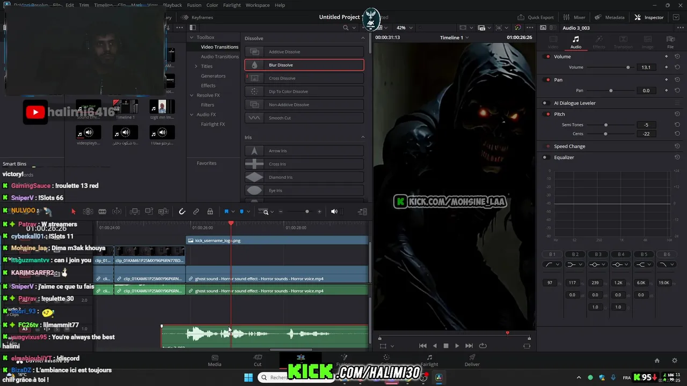Toggle timeline snapping magnet icon
687x386 pixels.
(x=182, y=212)
